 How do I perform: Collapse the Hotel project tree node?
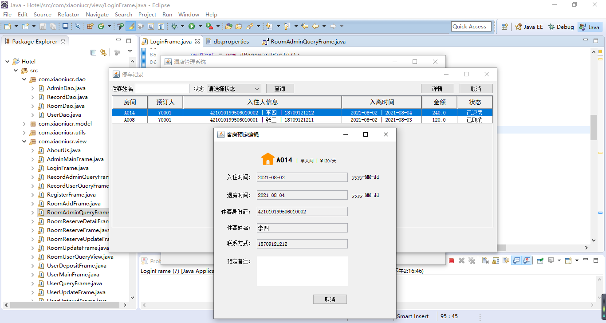(8, 61)
